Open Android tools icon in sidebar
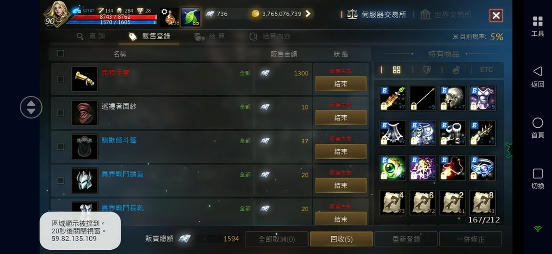 538,26
